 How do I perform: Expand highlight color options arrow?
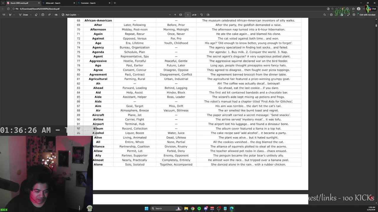(x=14, y=15)
